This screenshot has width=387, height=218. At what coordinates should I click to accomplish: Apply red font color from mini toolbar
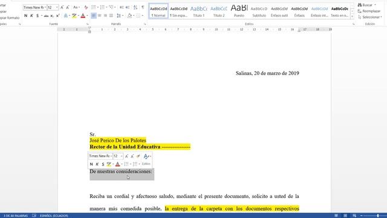click(118, 164)
